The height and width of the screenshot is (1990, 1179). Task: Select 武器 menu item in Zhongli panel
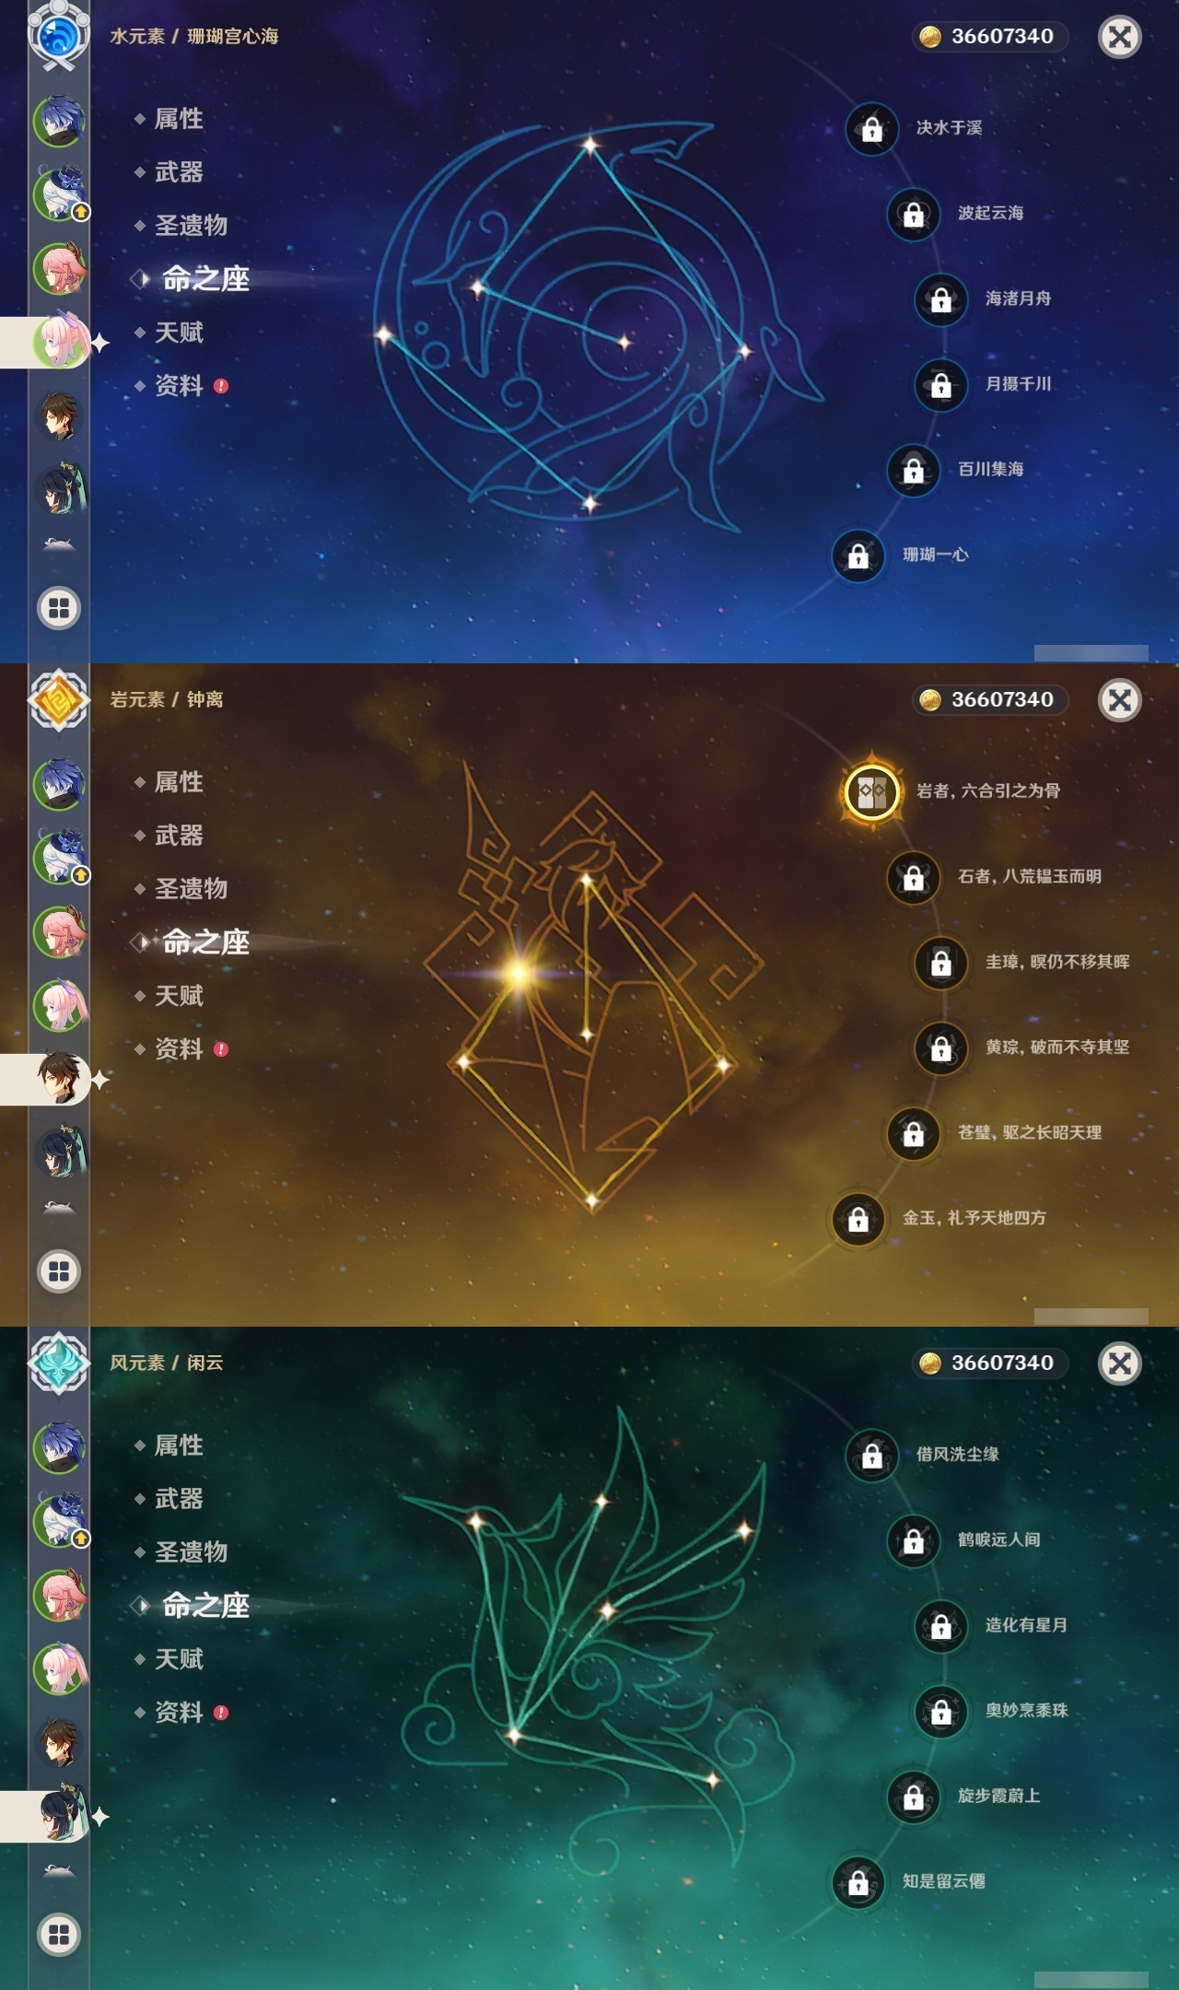click(x=179, y=836)
